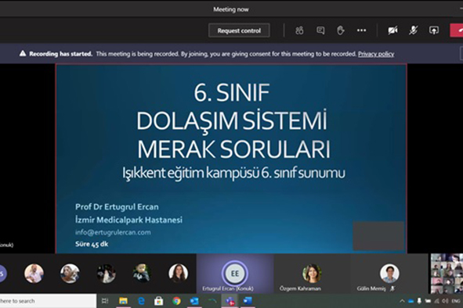This screenshot has width=463, height=308.
Task: Launch Microsoft Edge from the taskbar
Action: point(141,301)
